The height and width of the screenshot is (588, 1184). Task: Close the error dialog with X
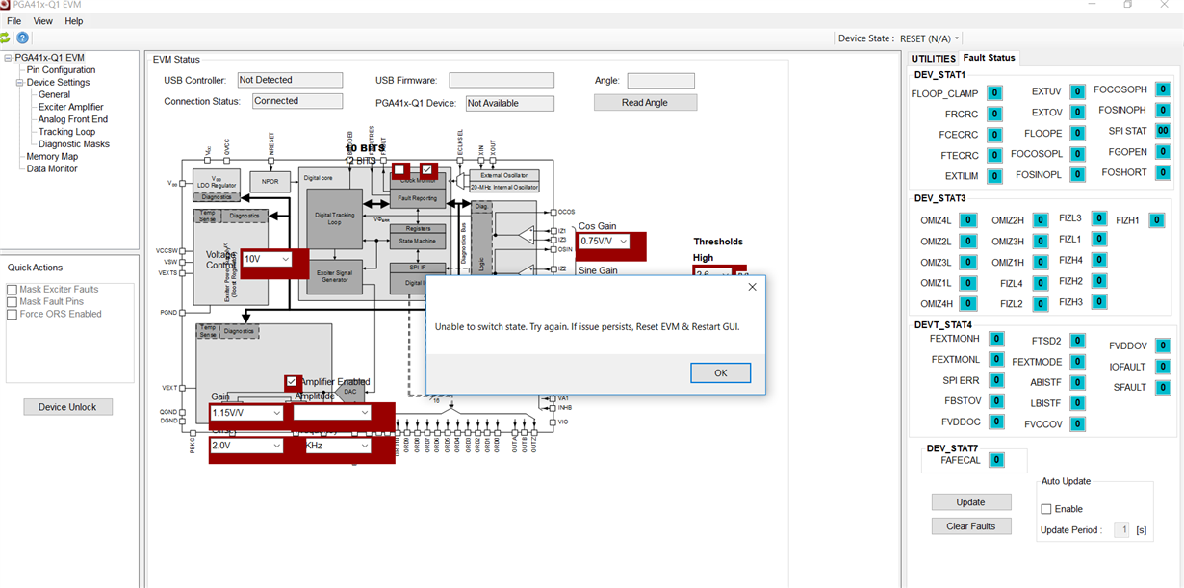(752, 287)
